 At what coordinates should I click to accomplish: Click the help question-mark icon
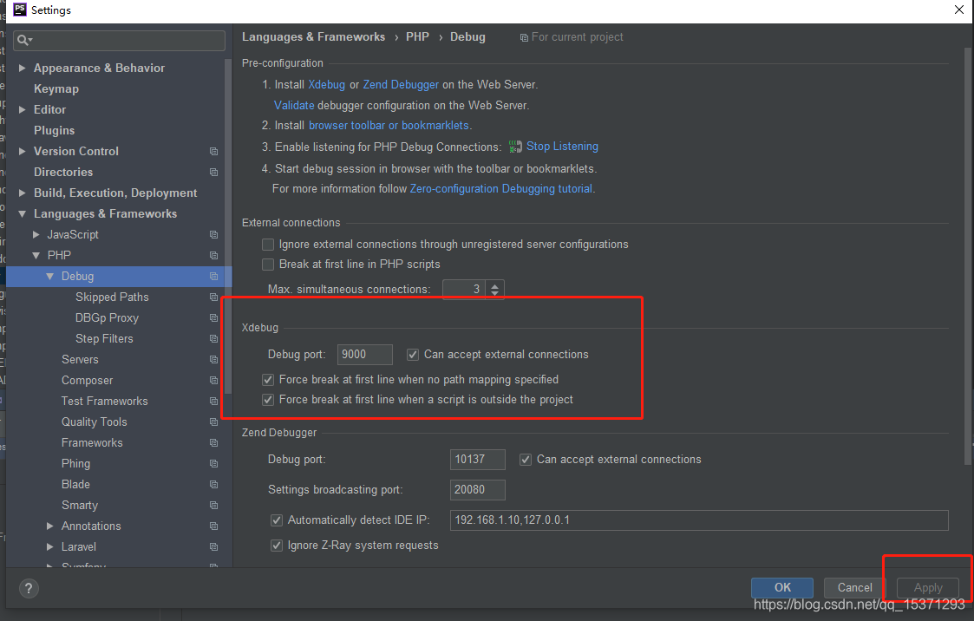point(29,588)
